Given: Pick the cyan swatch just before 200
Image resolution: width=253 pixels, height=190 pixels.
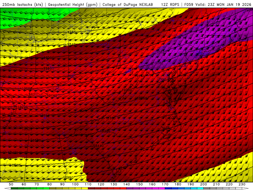Looking at the screenshot, I should click(x=201, y=188).
